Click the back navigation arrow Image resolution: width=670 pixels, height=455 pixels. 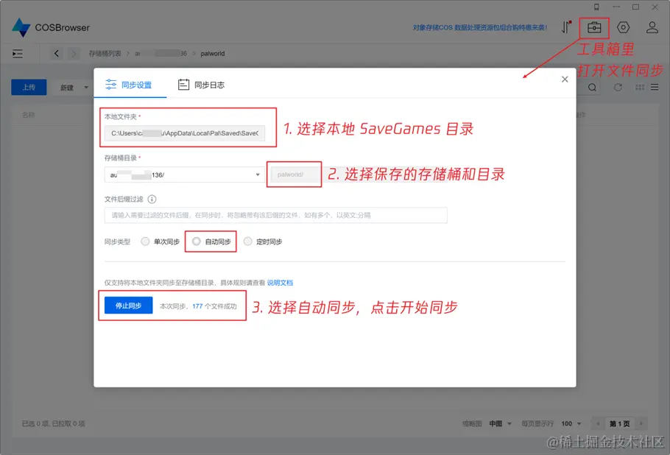click(x=57, y=53)
